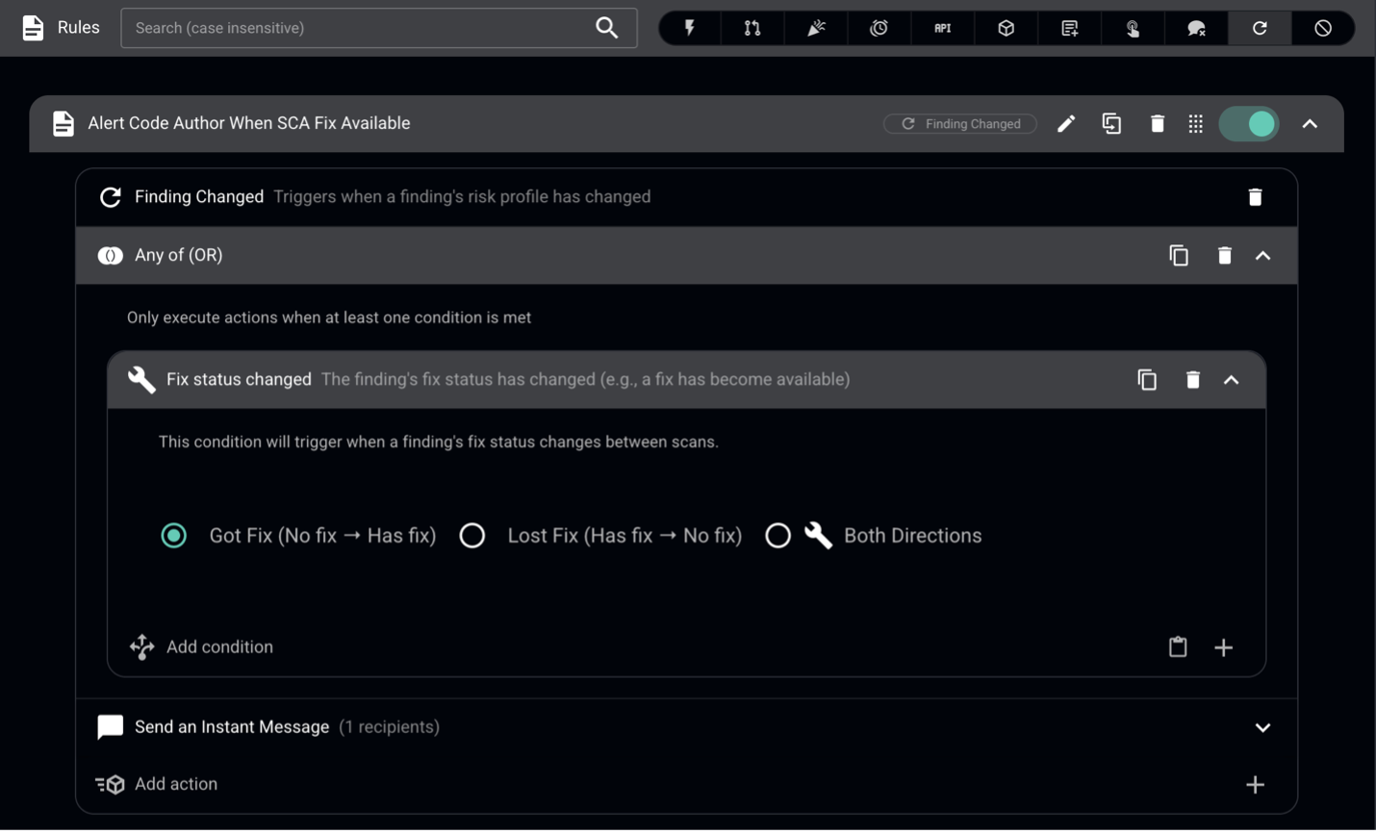Click the lightning bolt filter icon

click(x=690, y=28)
